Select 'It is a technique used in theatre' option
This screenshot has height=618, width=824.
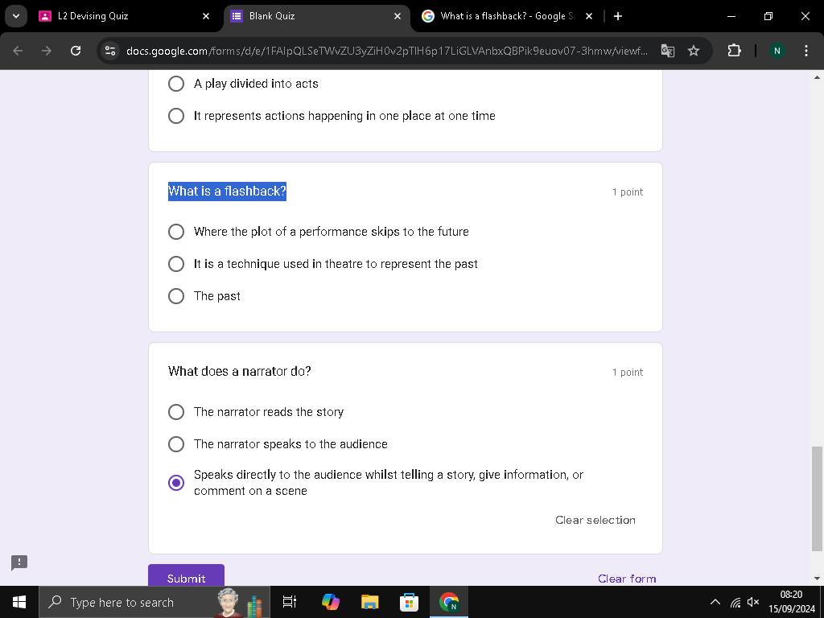[176, 264]
